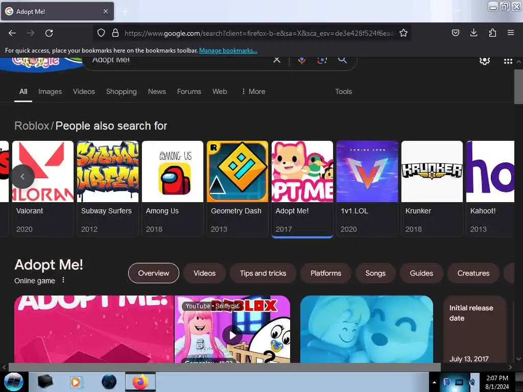Viewport: 523px width, 392px height.
Task: Bookmark this page with the star
Action: click(x=403, y=33)
